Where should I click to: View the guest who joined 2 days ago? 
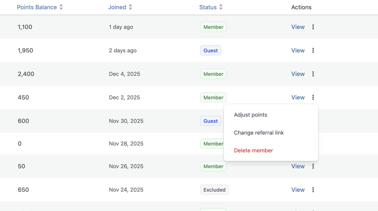coord(298,50)
